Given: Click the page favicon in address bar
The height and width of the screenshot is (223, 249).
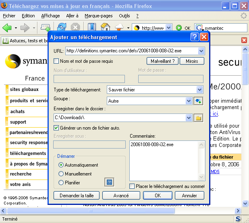Looking at the screenshot, I should tap(137, 28).
